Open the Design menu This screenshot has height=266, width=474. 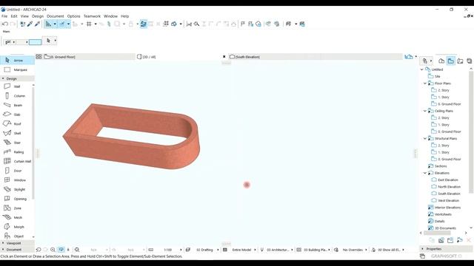(x=38, y=16)
